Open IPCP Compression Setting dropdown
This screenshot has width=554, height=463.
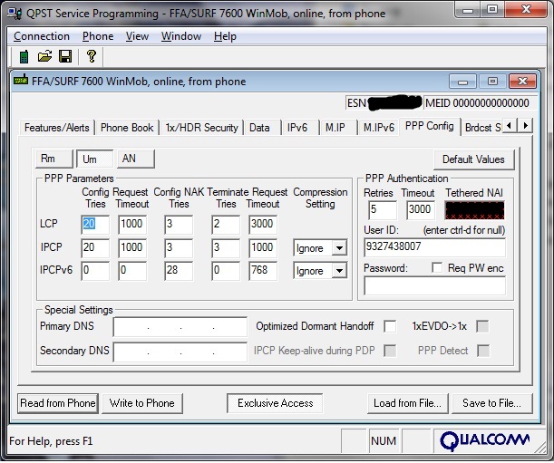pyautogui.click(x=339, y=248)
